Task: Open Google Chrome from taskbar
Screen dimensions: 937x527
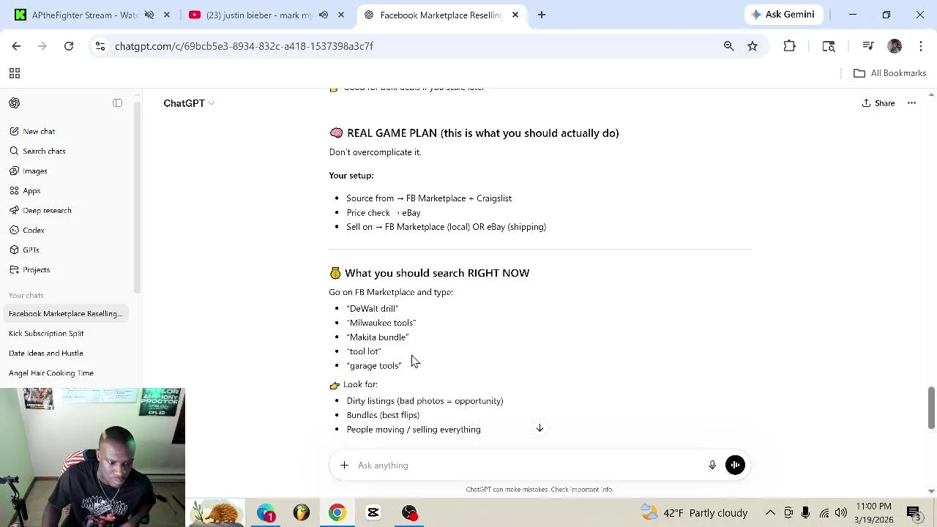Action: [x=337, y=512]
